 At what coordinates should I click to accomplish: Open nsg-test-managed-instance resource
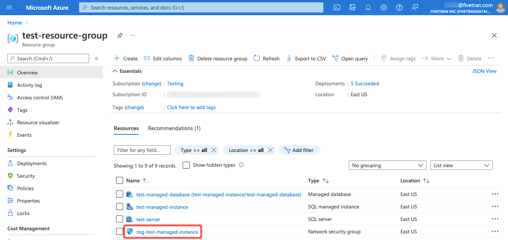pos(167,232)
